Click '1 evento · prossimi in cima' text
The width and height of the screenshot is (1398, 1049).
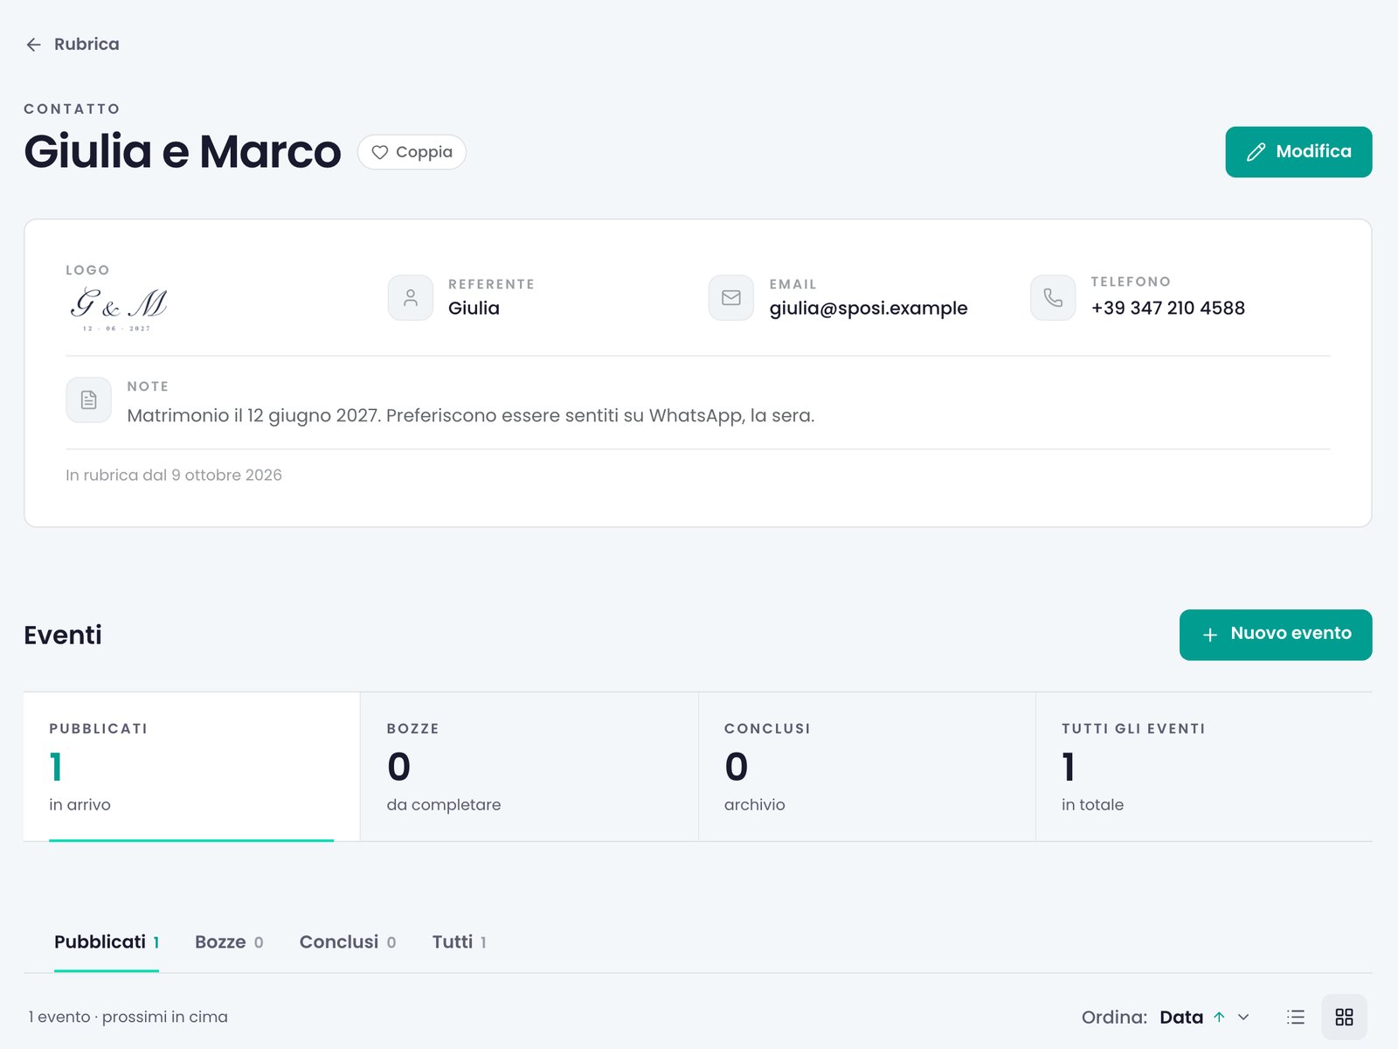[x=128, y=1018]
